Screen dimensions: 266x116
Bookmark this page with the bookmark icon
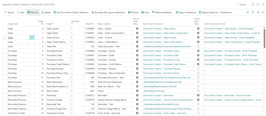click(253, 5)
